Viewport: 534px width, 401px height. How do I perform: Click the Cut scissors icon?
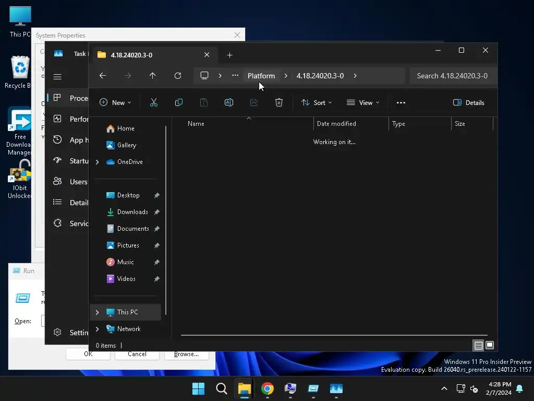(x=154, y=102)
